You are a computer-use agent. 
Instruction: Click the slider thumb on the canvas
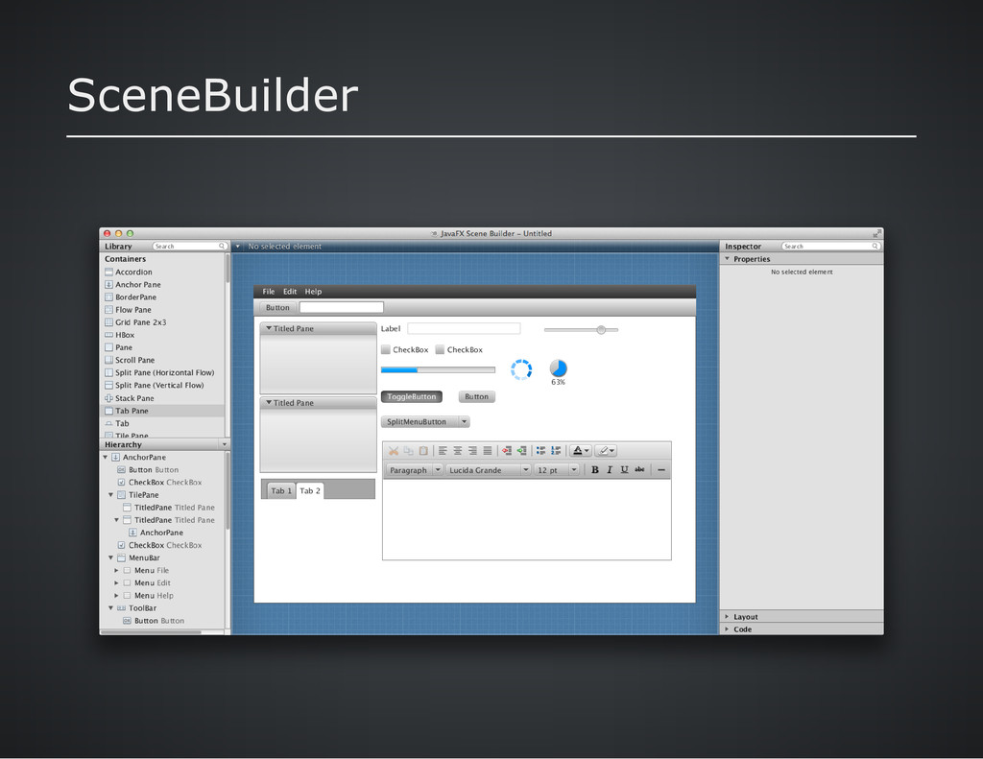[x=601, y=330]
